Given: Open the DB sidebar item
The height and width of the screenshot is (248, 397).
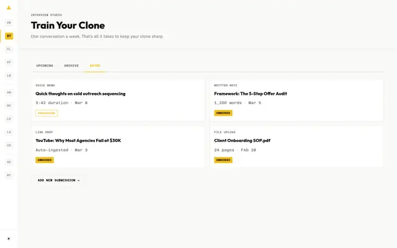Looking at the screenshot, I should click(9, 22).
